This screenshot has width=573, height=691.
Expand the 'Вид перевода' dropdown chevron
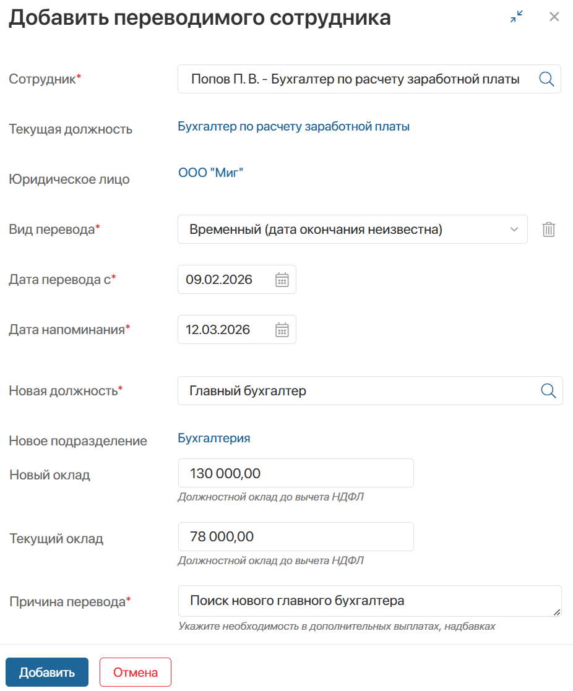pyautogui.click(x=513, y=229)
